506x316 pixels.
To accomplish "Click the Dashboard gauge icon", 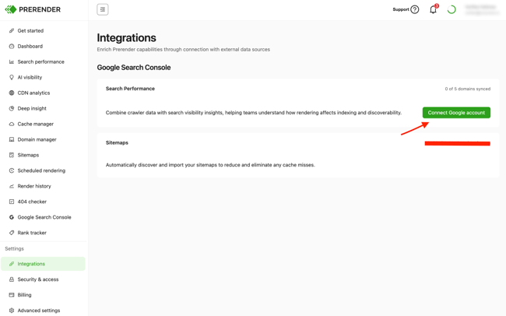I will 12,46.
